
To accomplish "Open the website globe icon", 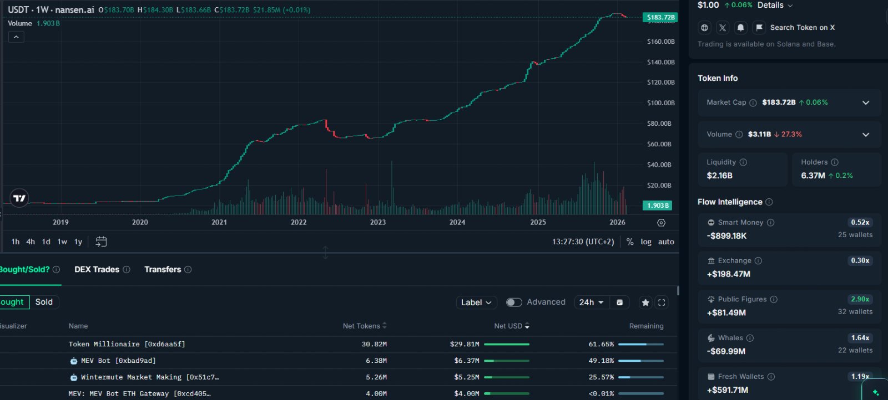I will (x=704, y=27).
